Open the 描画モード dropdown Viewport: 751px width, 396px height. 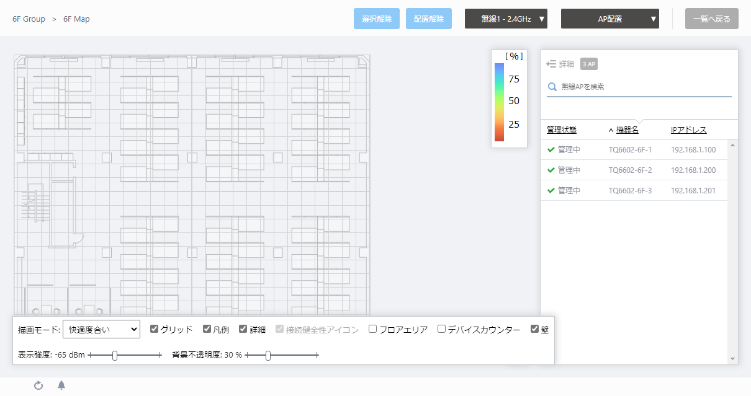click(x=102, y=330)
